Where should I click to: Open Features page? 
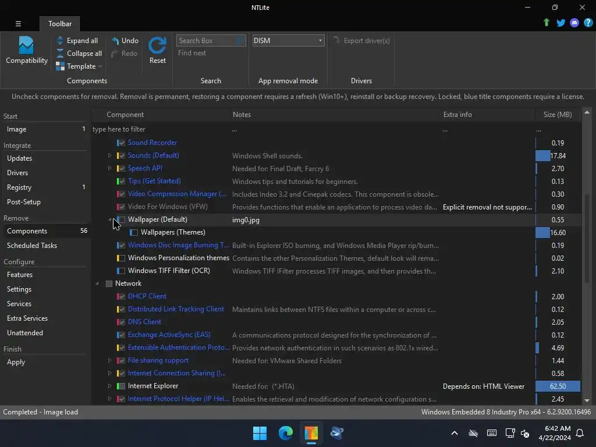(x=45, y=275)
